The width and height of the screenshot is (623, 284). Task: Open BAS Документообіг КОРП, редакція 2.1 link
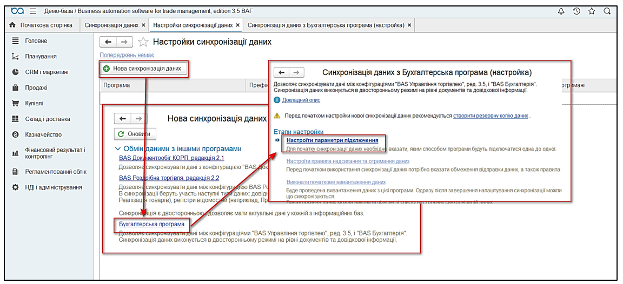(171, 158)
